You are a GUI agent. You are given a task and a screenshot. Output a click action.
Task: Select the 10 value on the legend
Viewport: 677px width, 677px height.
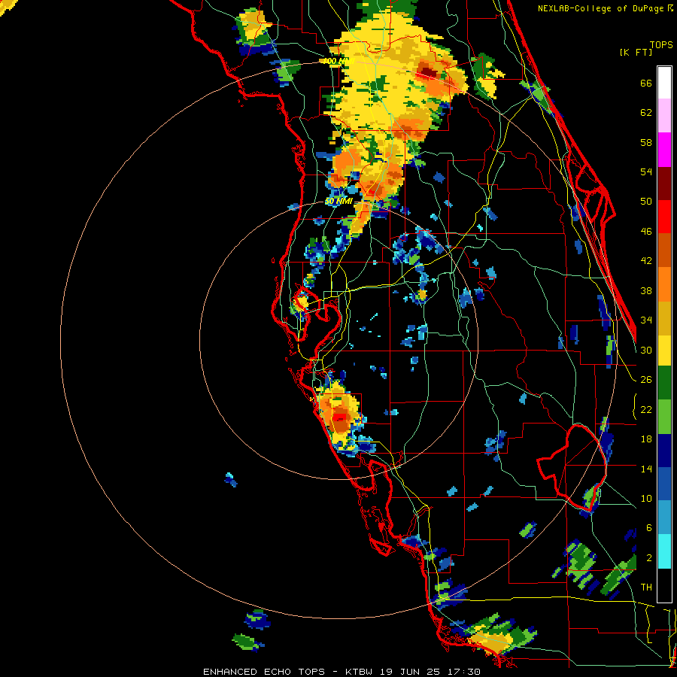646,498
